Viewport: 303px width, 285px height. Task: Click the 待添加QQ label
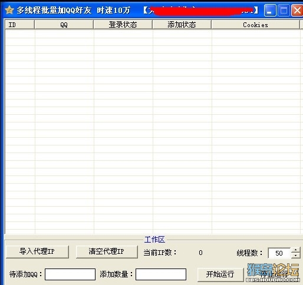[25, 274]
